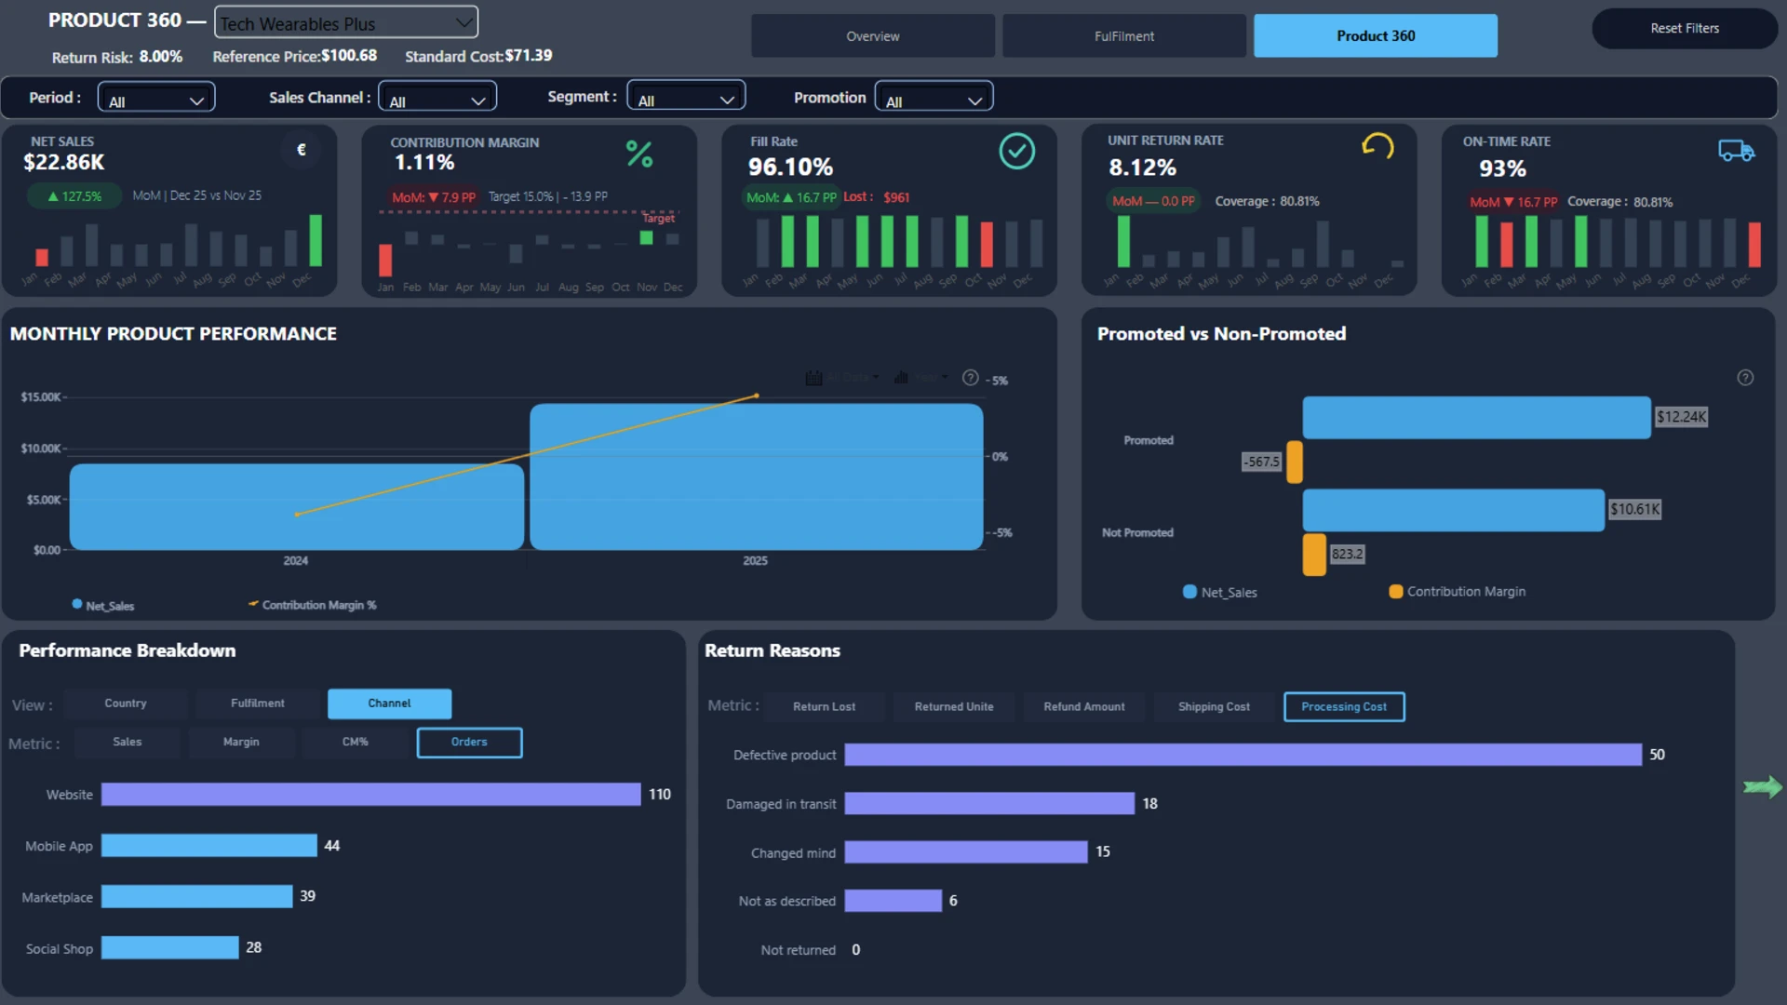The width and height of the screenshot is (1787, 1005).
Task: Set Performance Breakdown view to Channel
Action: [389, 703]
